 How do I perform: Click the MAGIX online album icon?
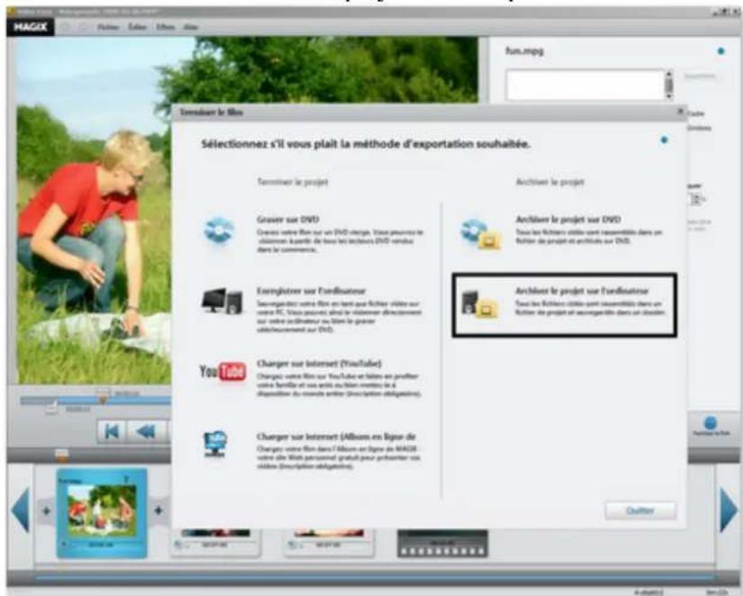pos(215,443)
